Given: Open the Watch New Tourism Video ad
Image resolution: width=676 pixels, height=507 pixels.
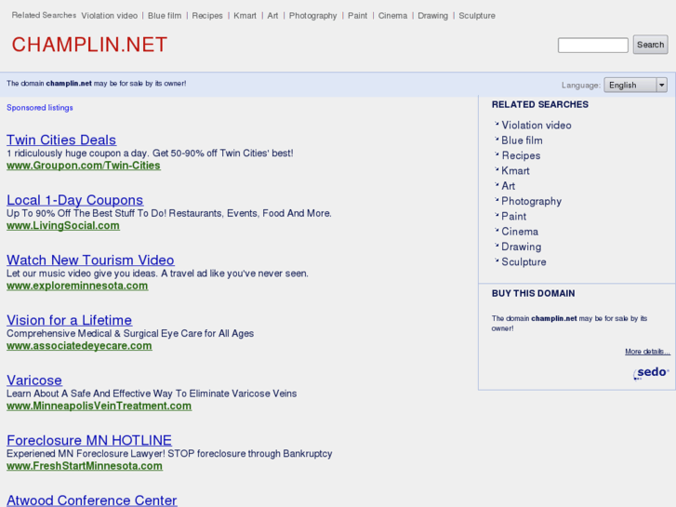Looking at the screenshot, I should (x=90, y=260).
